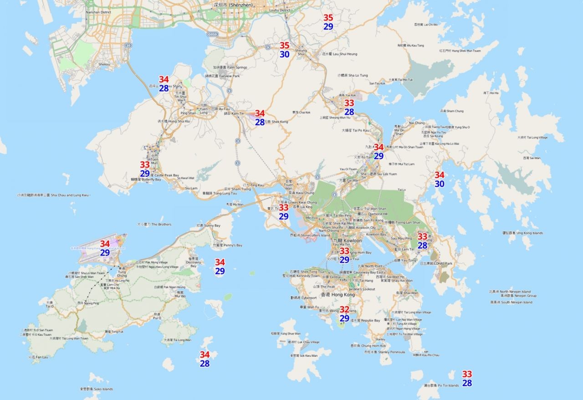Screen dimensions: 583x400
Task: Click the route 8 shield near Tai Wai
Action: pyautogui.click(x=335, y=195)
